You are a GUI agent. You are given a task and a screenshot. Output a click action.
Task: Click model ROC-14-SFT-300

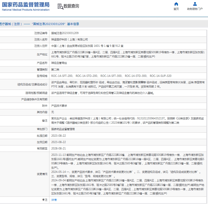111,76
